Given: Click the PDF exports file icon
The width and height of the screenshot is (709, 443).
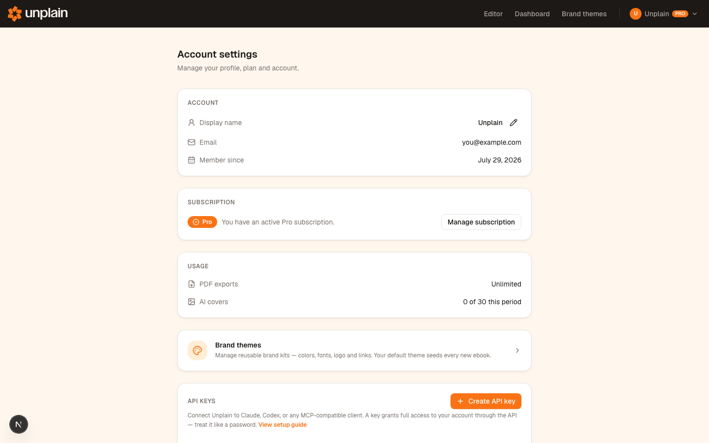Looking at the screenshot, I should click(192, 284).
